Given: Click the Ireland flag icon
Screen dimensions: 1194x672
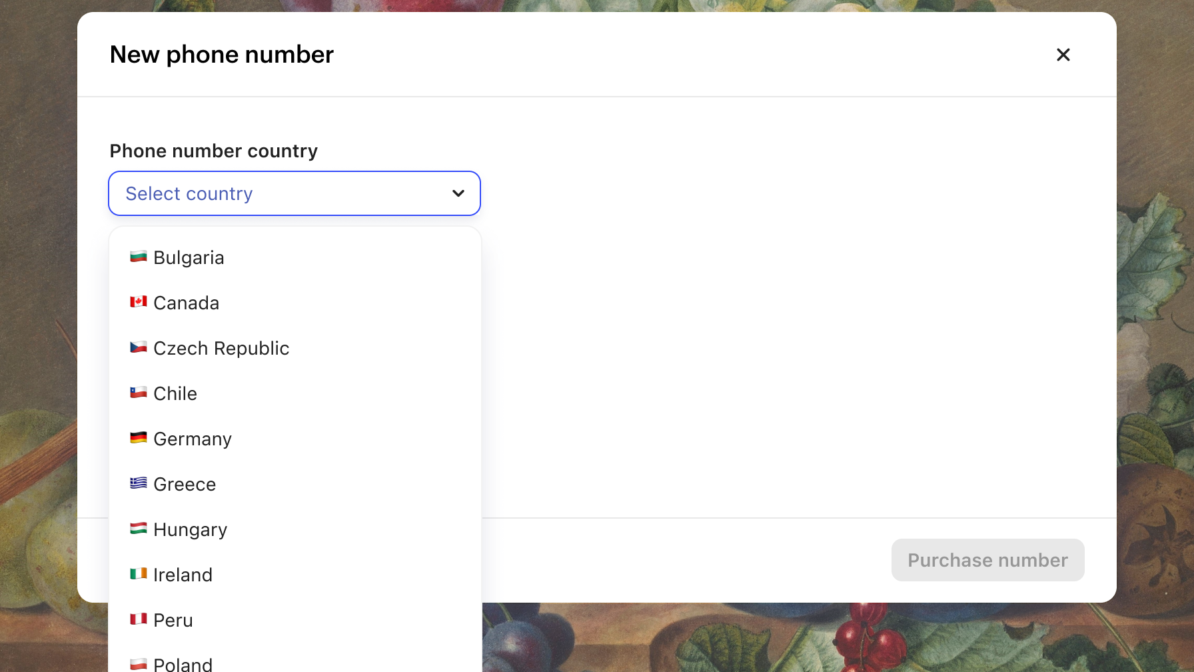Looking at the screenshot, I should tap(138, 574).
